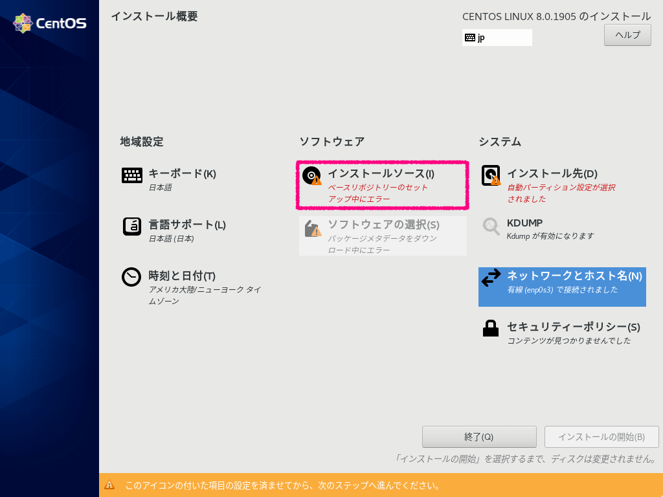Click the 終了(Q) quit button
663x497 pixels.
pos(479,437)
